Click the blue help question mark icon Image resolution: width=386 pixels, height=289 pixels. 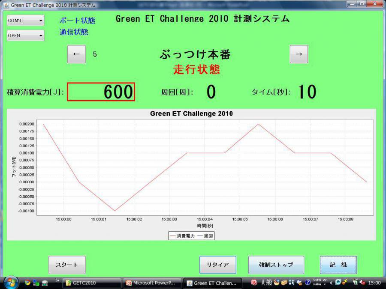point(308,283)
